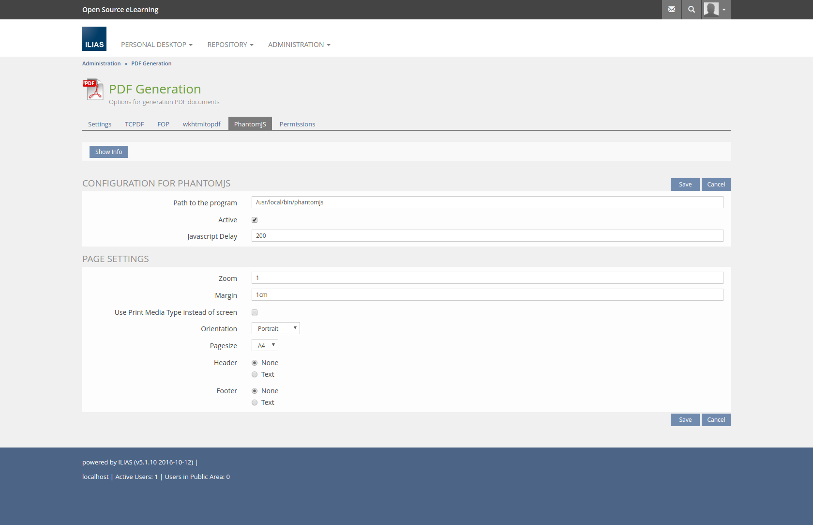Open the mail envelope icon
The width and height of the screenshot is (813, 525).
671,10
